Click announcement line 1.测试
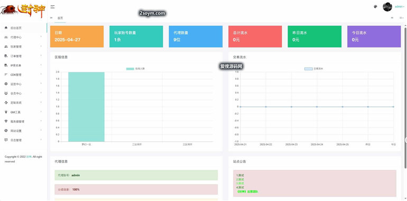407x201 pixels. [x=240, y=175]
